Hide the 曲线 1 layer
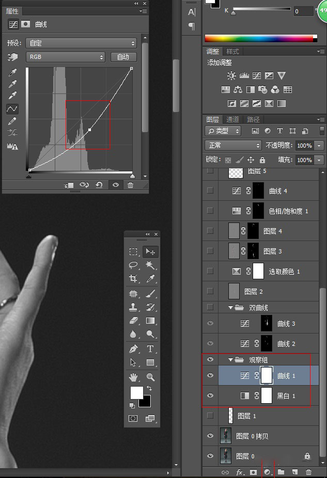Viewport: 327px width, 478px height. [210, 375]
